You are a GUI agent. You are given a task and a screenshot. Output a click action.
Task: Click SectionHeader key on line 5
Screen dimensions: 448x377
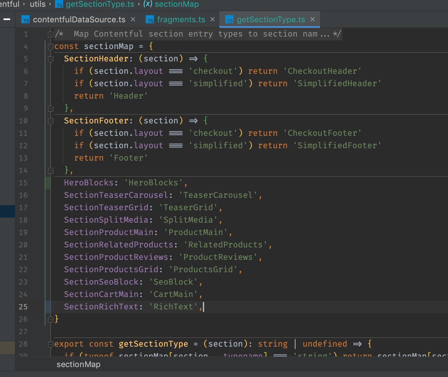coord(96,59)
